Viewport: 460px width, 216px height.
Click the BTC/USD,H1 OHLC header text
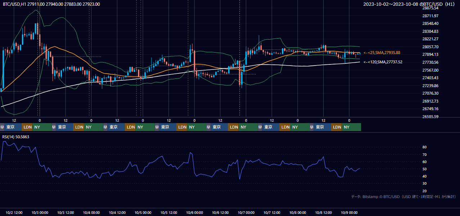point(51,4)
